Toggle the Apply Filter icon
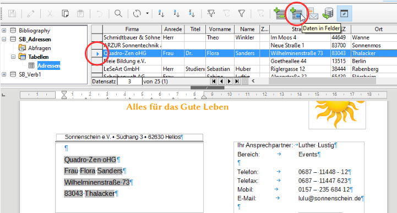The height and width of the screenshot is (213, 397). click(226, 13)
